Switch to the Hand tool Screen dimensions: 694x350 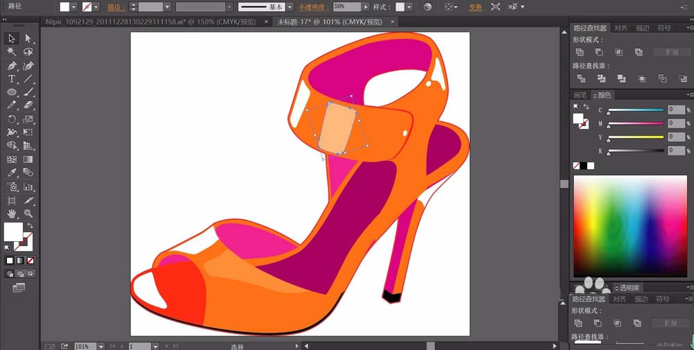[x=12, y=214]
